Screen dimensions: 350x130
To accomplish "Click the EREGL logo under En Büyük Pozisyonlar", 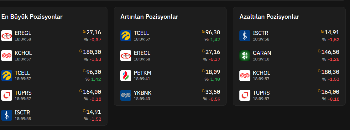I will [7, 36].
